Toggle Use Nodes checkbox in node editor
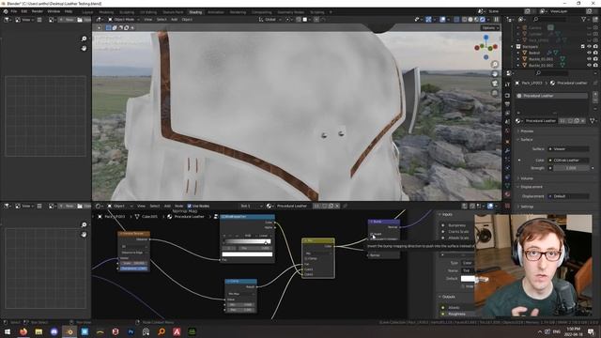601x338 pixels. pyautogui.click(x=190, y=207)
